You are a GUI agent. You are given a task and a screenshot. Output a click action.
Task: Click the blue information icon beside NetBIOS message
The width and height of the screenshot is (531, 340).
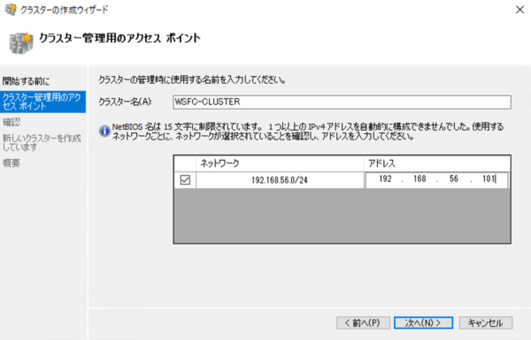pyautogui.click(x=104, y=131)
